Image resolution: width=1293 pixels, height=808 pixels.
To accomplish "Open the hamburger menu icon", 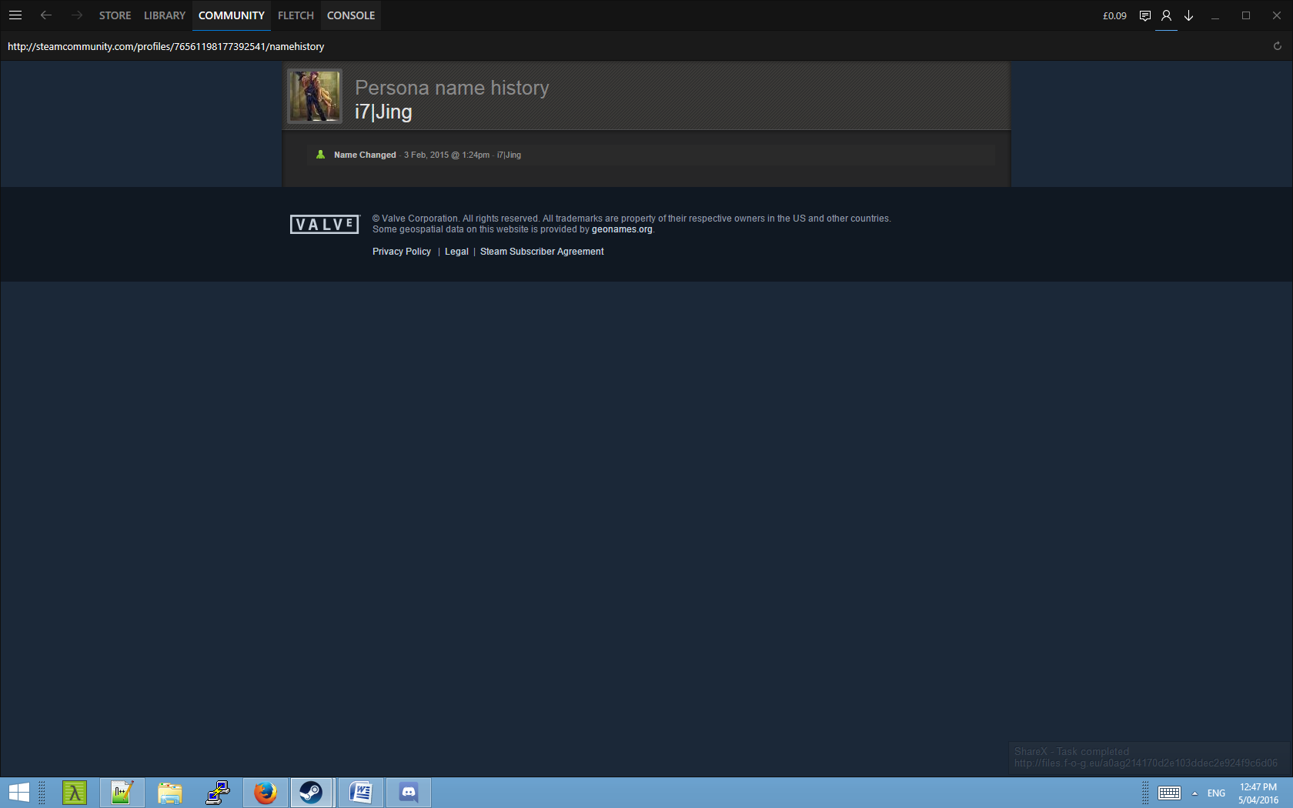I will (x=15, y=15).
